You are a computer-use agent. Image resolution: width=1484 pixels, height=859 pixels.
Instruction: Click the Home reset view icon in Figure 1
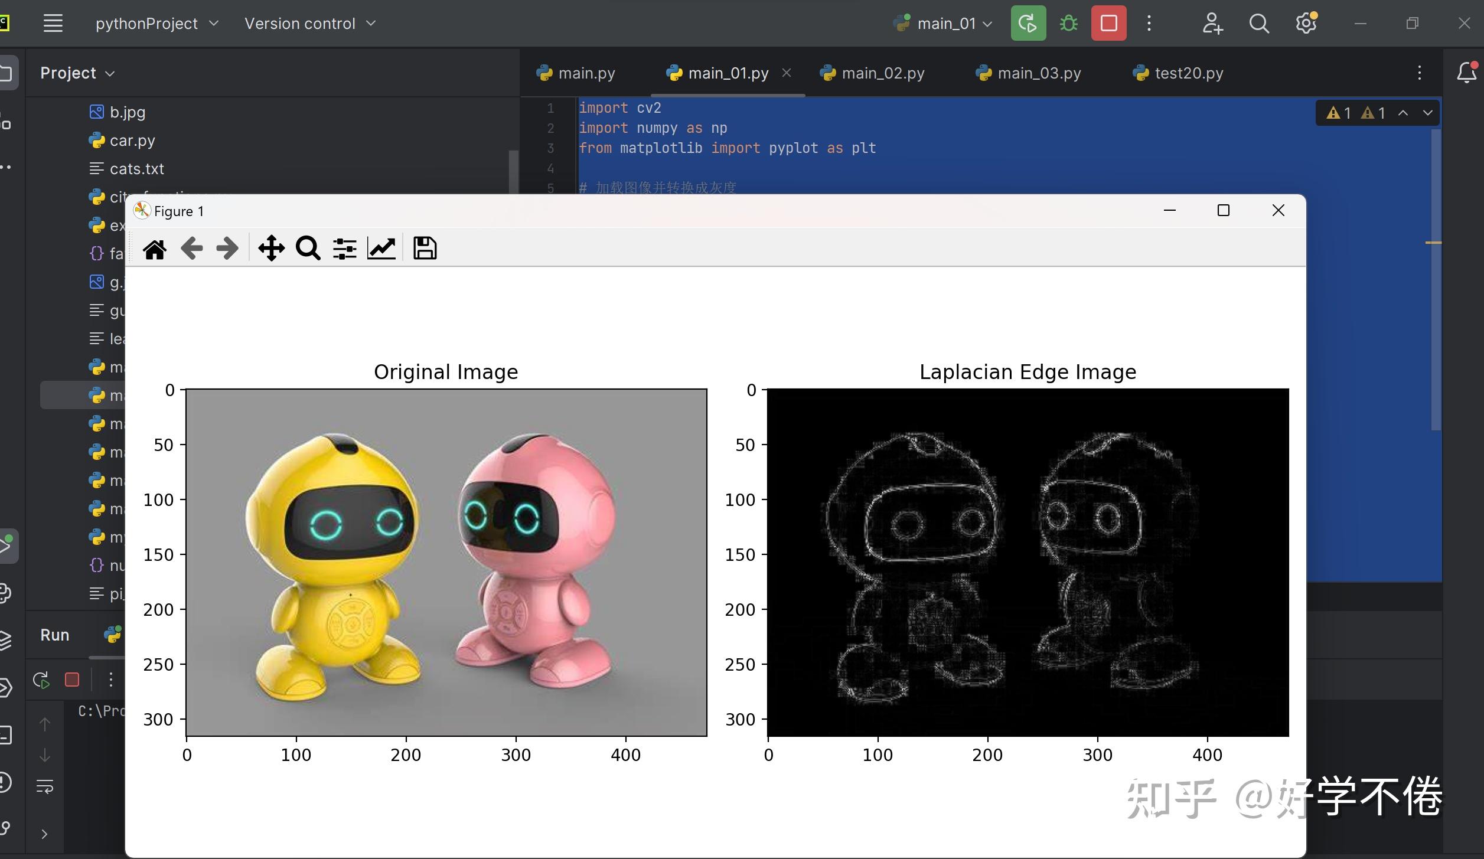pos(155,249)
